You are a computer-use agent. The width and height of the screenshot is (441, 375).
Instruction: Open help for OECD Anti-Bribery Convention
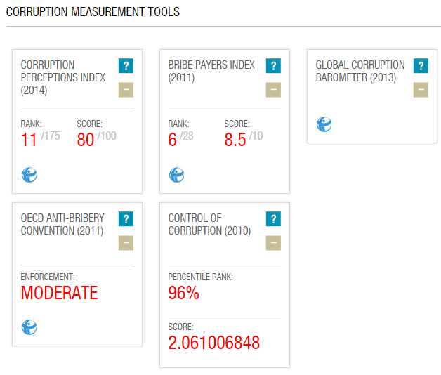tap(126, 219)
